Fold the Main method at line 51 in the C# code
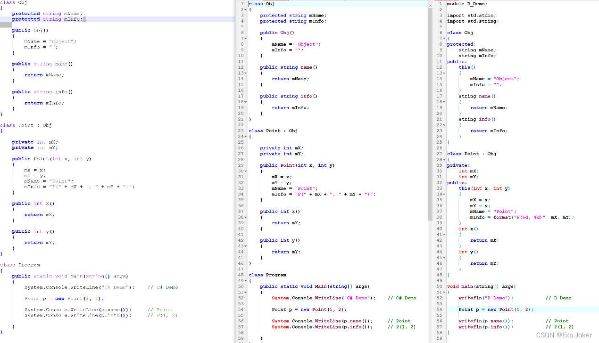599x343 pixels. pyautogui.click(x=245, y=292)
